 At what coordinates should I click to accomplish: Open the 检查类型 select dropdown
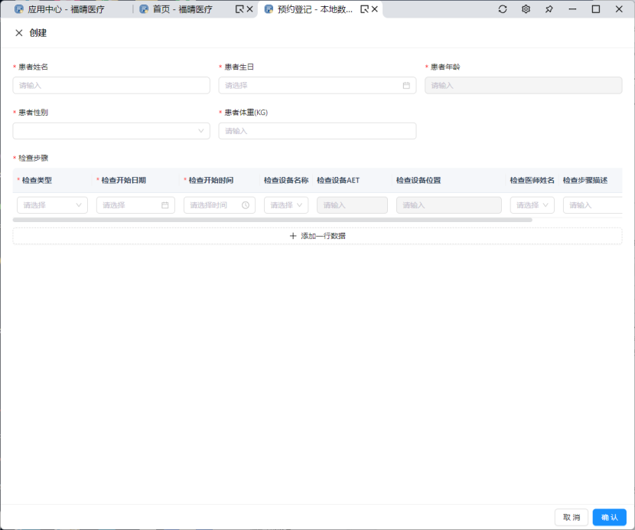tap(52, 205)
